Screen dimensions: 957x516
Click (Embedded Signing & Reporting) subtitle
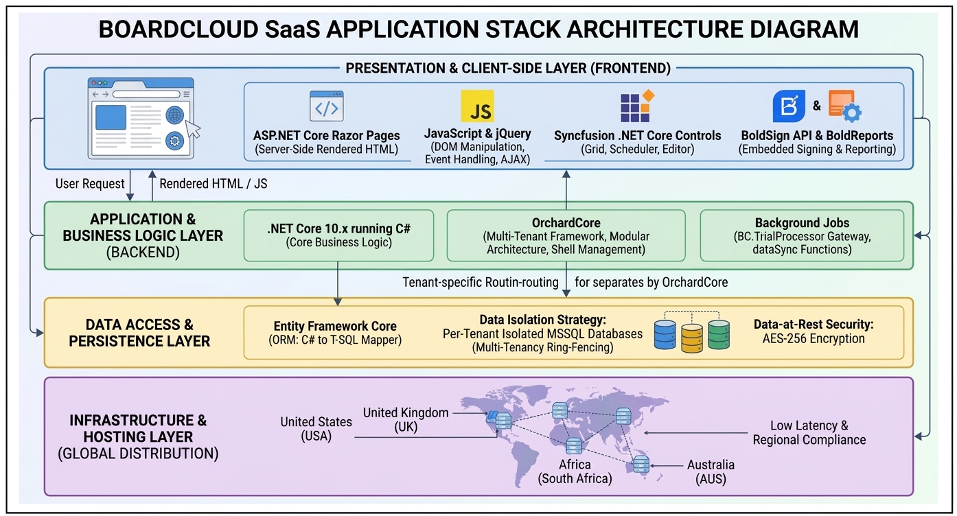(x=817, y=149)
